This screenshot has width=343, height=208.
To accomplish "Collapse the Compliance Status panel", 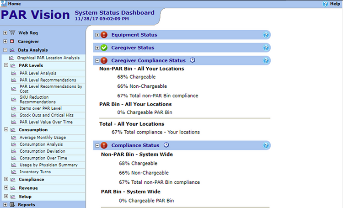I will click(x=97, y=145).
